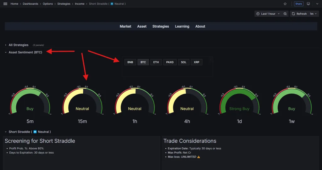This screenshot has width=322, height=170.
Task: Open the Strategies breadcrumb link
Action: click(x=64, y=4)
